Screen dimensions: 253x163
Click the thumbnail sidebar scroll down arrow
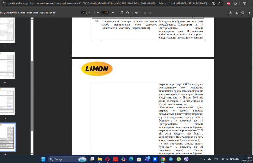32,154
